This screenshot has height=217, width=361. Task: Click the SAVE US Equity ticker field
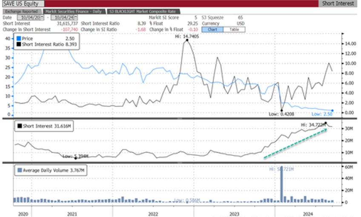click(23, 3)
